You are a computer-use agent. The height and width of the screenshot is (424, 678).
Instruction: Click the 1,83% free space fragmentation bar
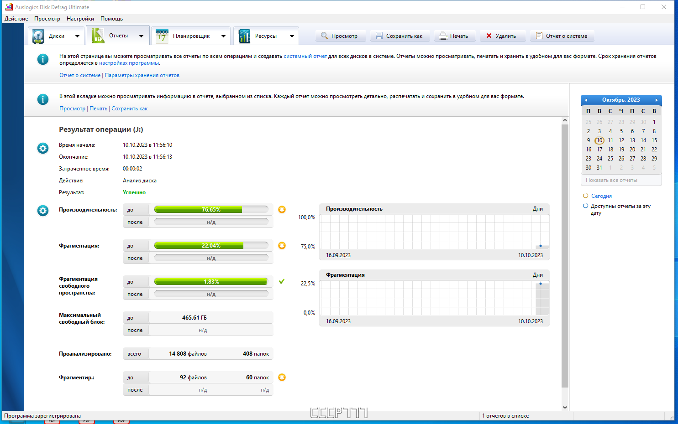(211, 282)
